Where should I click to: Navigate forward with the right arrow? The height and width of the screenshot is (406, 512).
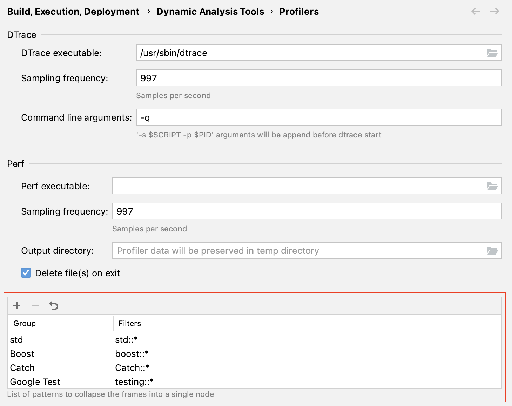[495, 12]
